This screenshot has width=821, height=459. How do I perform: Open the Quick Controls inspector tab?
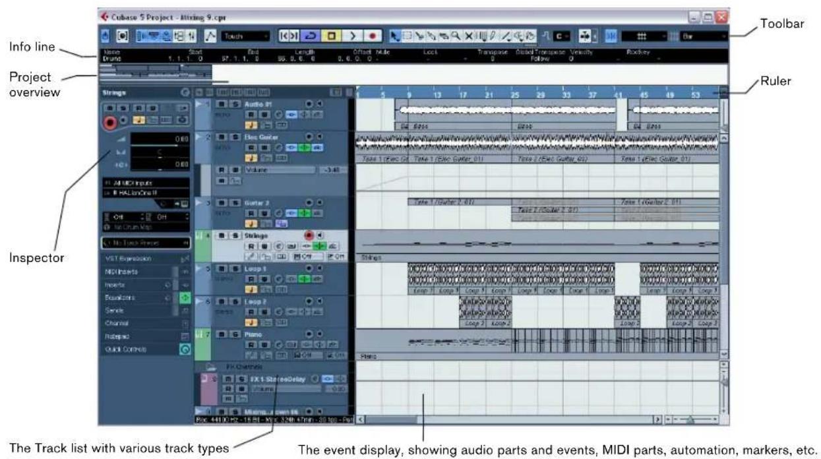[x=145, y=350]
